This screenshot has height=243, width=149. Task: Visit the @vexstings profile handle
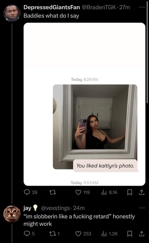pyautogui.click(x=55, y=208)
